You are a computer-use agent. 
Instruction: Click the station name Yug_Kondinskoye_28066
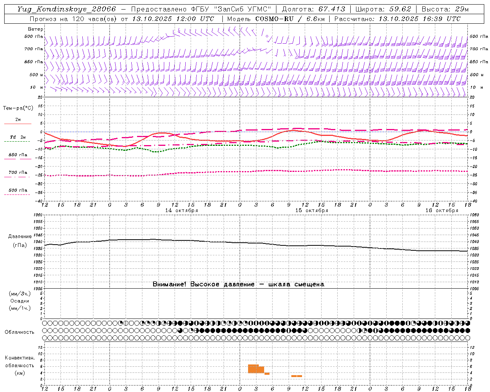(x=66, y=9)
